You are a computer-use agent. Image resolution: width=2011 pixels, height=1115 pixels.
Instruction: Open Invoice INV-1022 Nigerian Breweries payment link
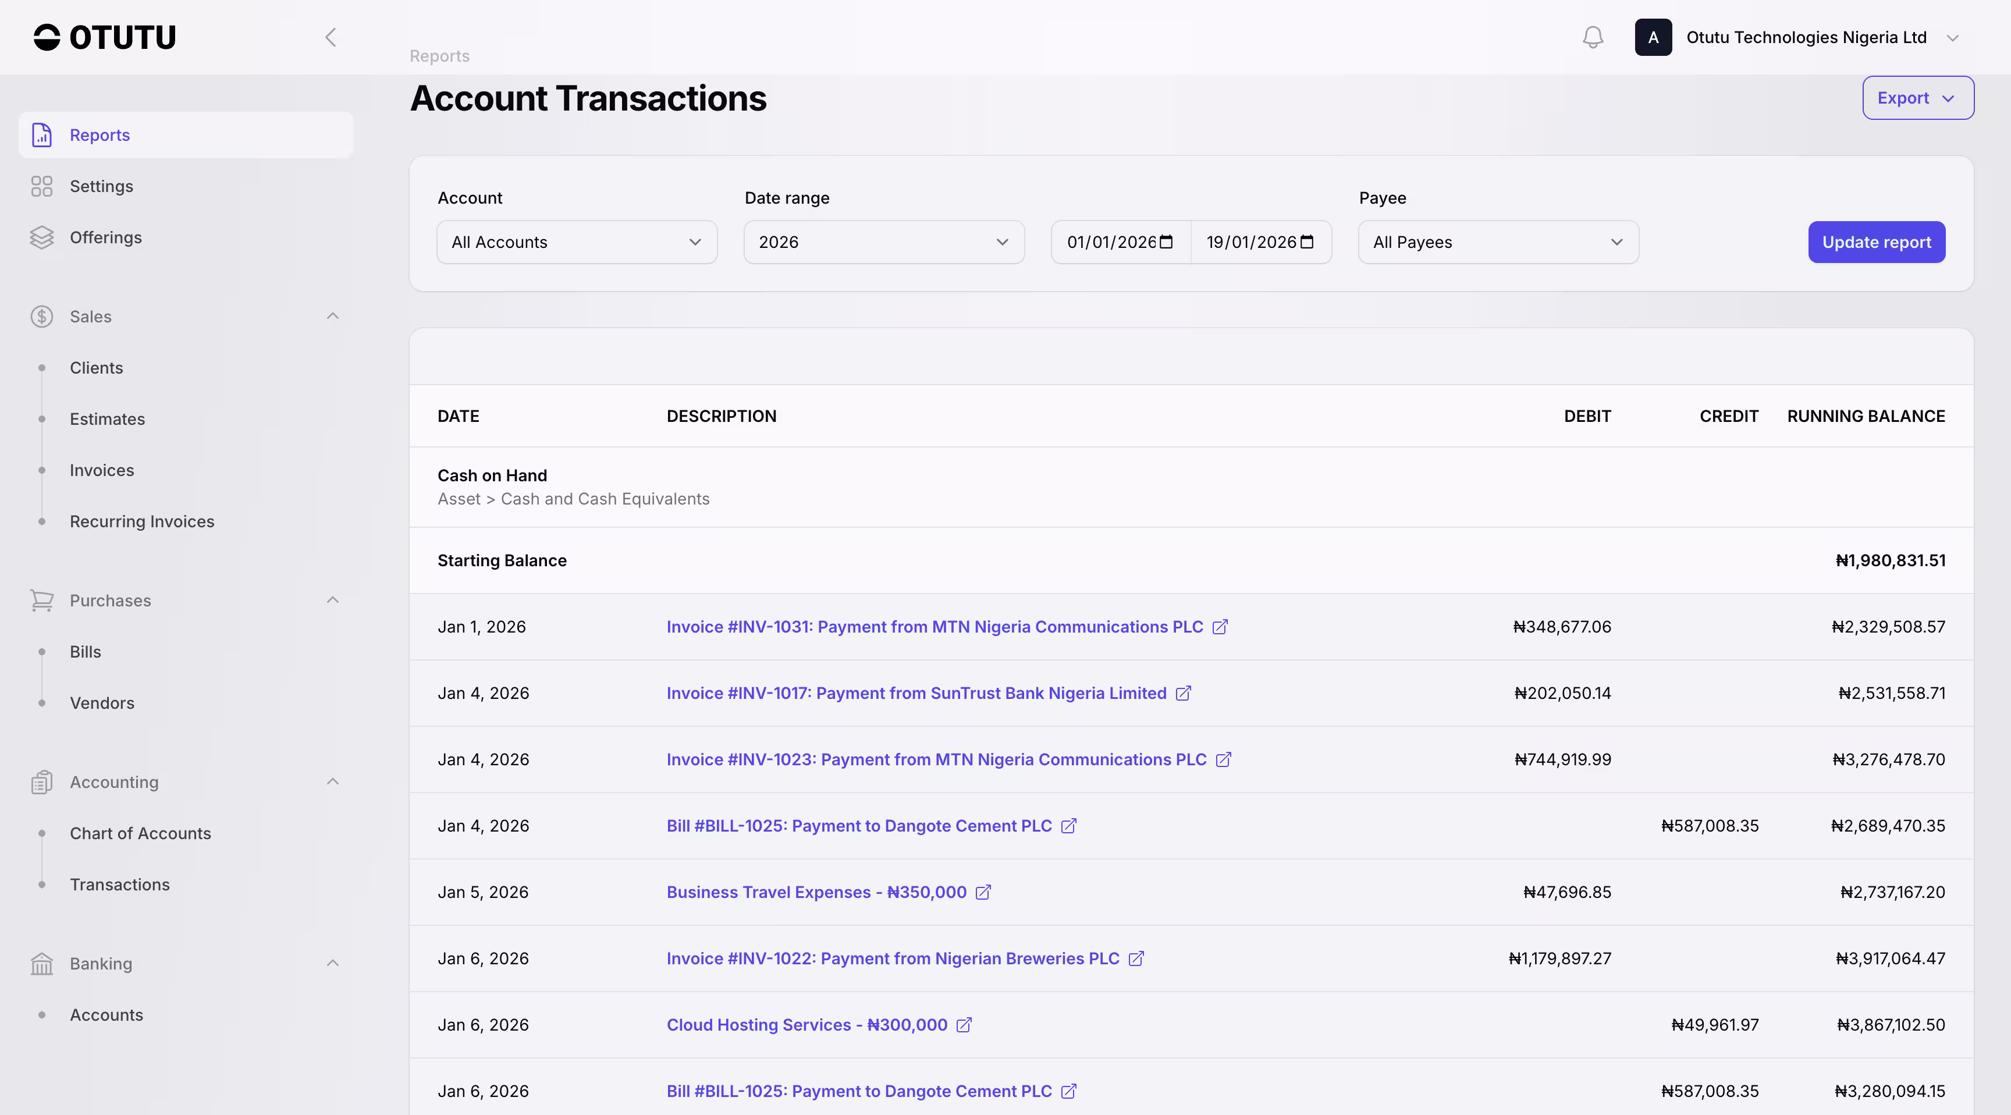(892, 959)
